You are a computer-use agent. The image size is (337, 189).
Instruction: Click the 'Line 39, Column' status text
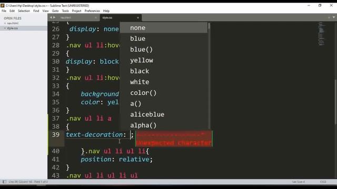tap(28, 182)
